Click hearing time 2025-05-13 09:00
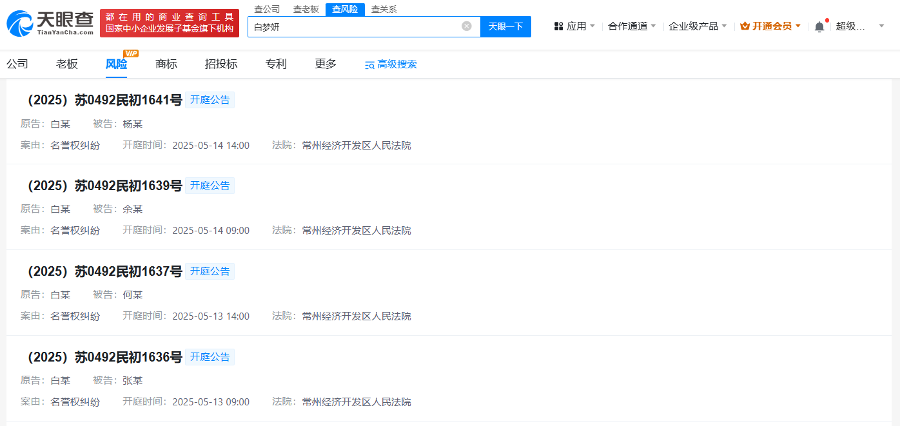Image resolution: width=900 pixels, height=426 pixels. [x=211, y=402]
